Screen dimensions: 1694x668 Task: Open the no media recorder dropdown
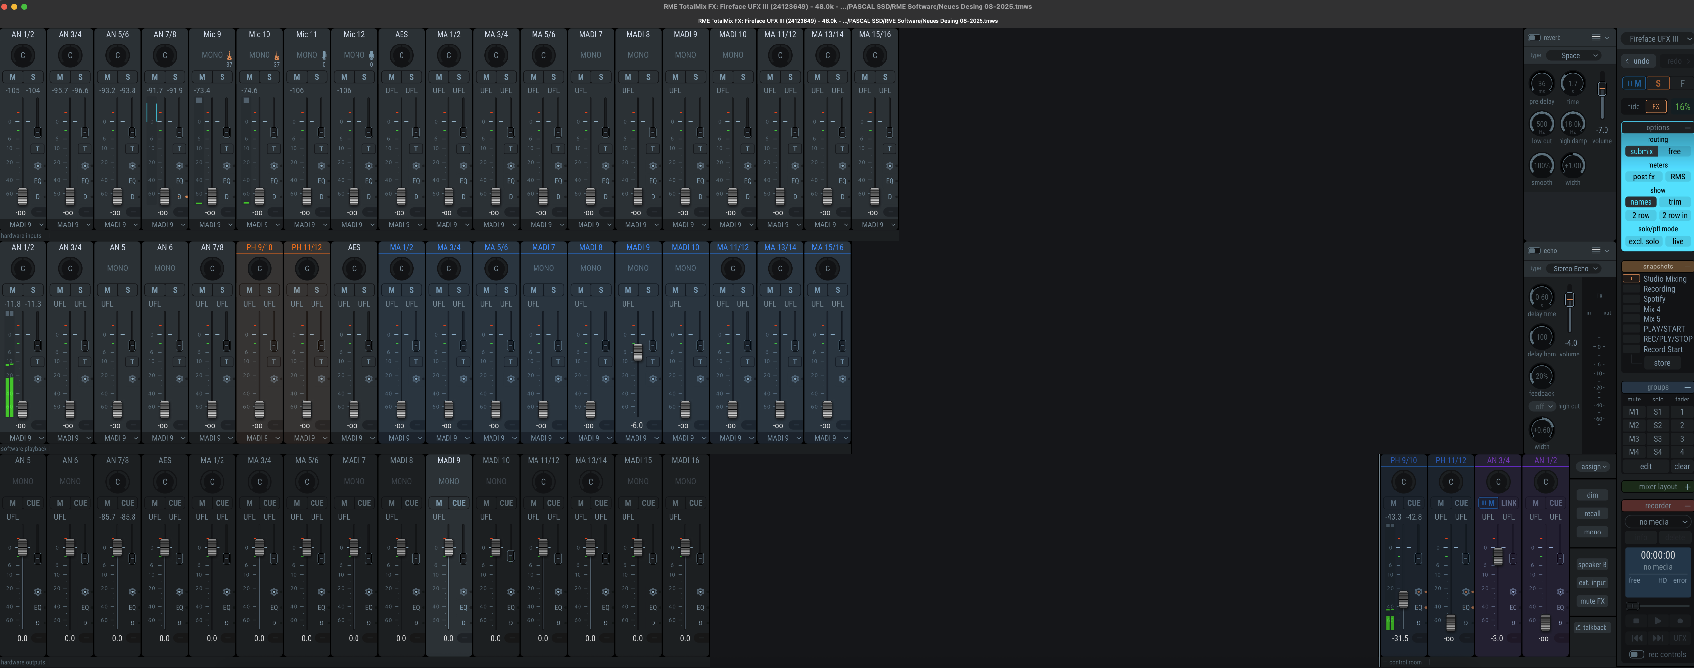tap(1657, 521)
